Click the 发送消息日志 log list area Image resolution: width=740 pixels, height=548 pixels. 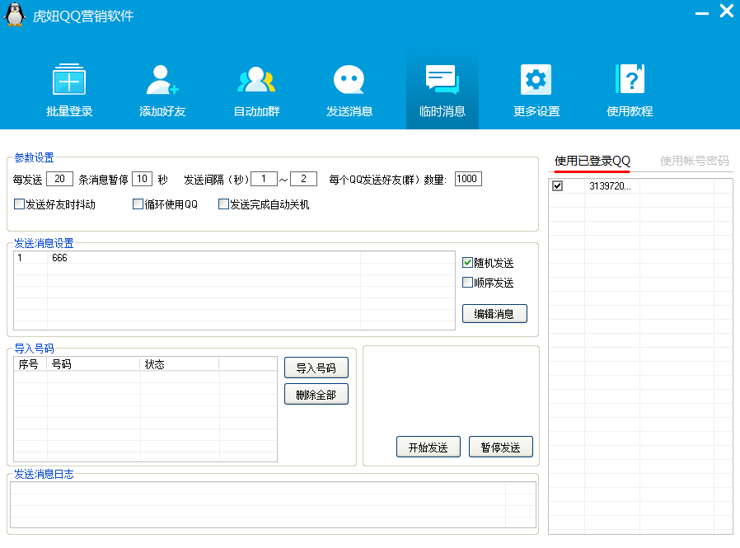tap(273, 504)
